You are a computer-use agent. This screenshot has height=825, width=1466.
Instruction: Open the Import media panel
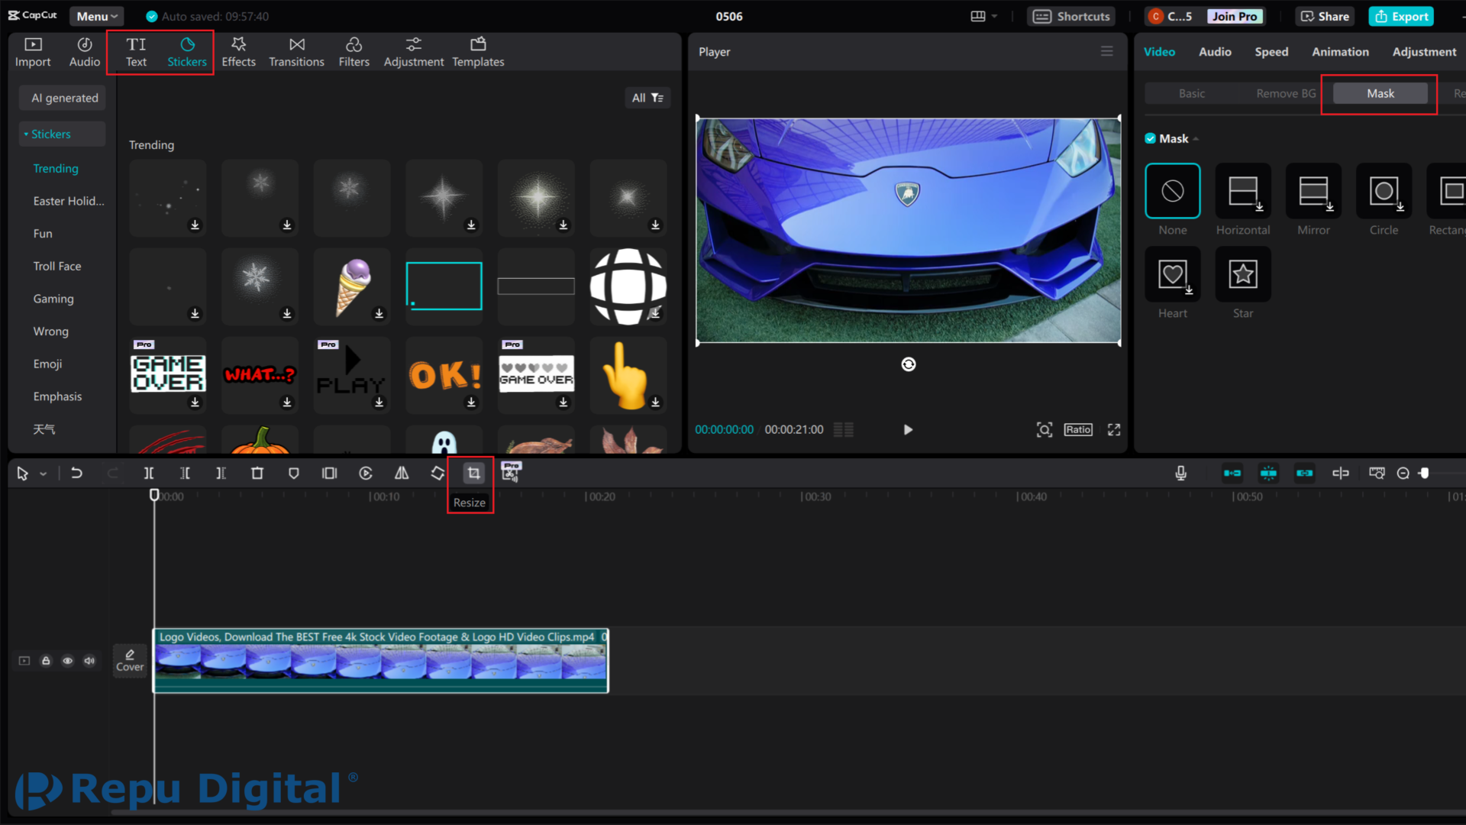pos(33,52)
